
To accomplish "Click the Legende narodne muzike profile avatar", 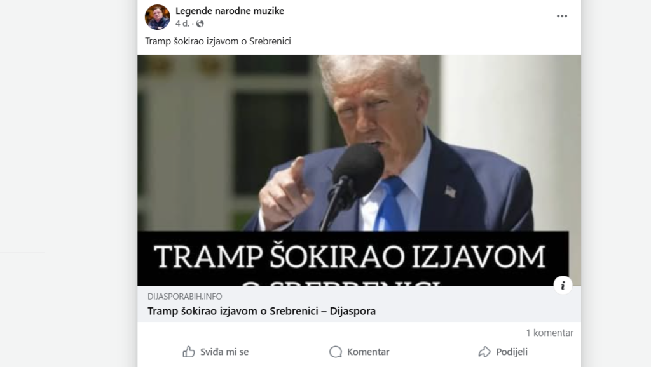I will [x=158, y=17].
